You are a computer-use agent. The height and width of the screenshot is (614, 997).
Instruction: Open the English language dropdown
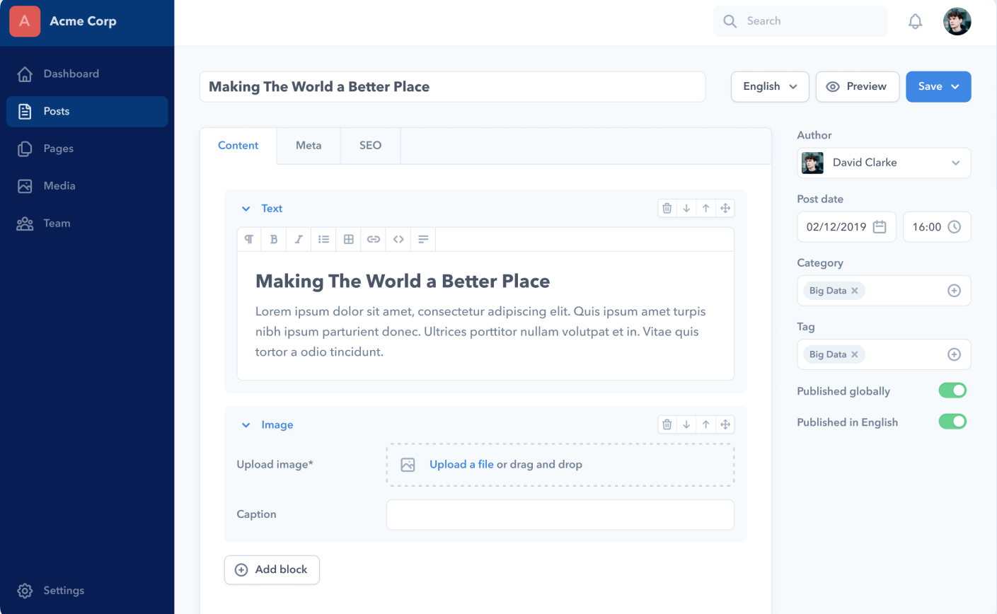(770, 86)
